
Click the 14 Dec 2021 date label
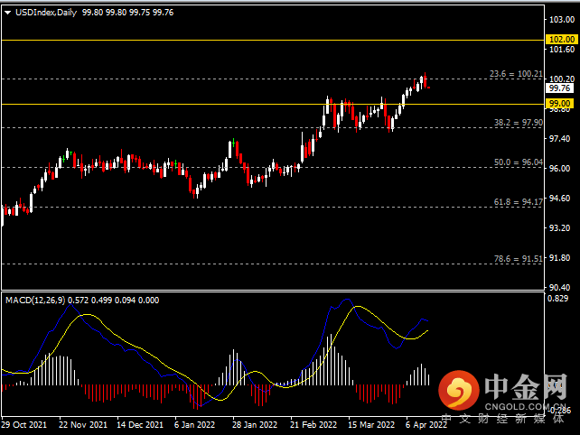tap(140, 425)
